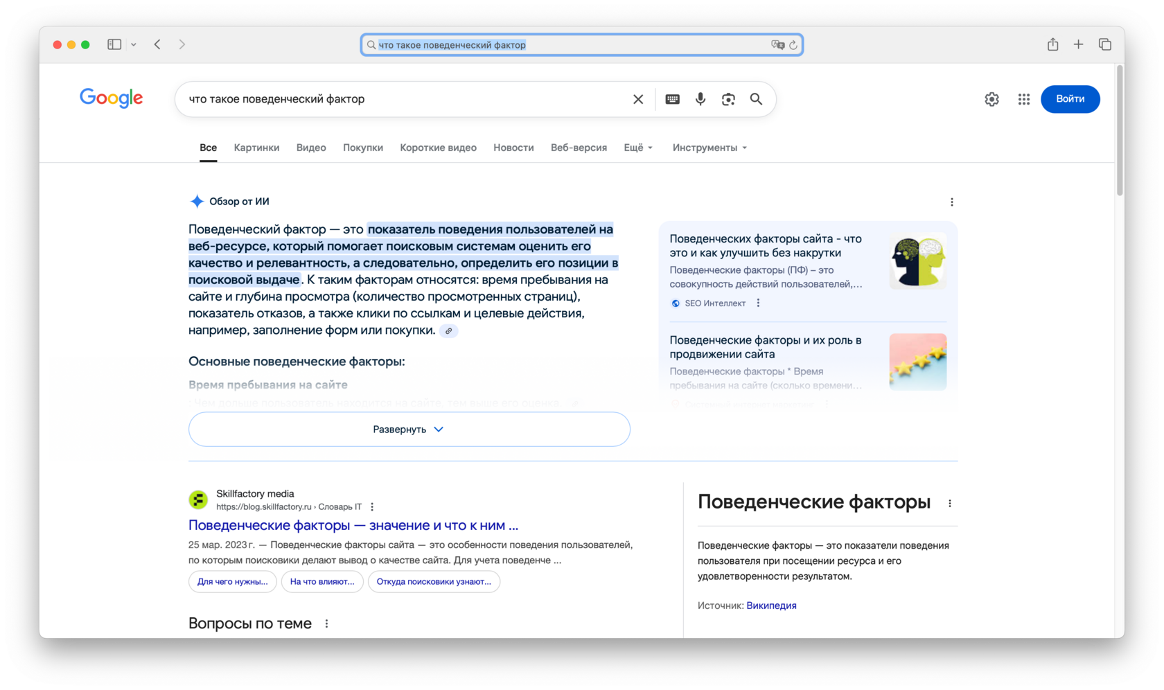Go forward with the Safari forward arrow
The width and height of the screenshot is (1164, 690).
coord(182,44)
